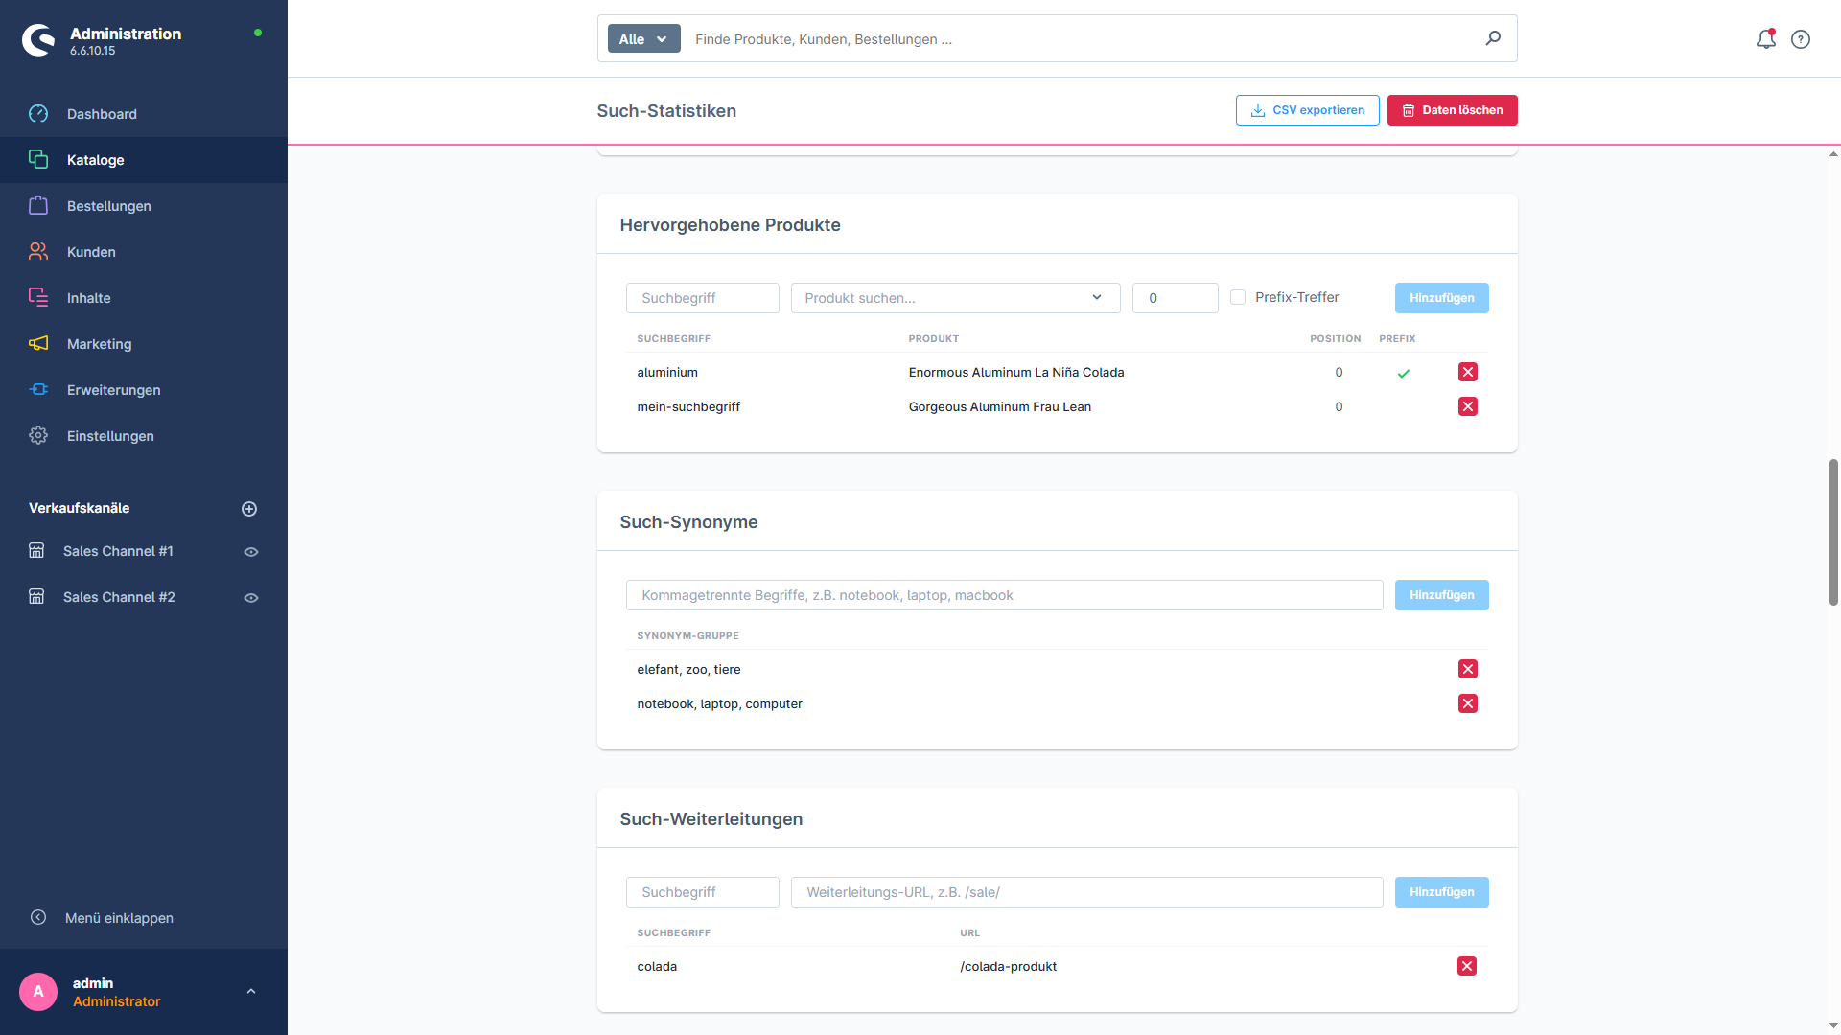Screen dimensions: 1841x1035
Task: Open Bestellungen menu item
Action: pos(144,206)
